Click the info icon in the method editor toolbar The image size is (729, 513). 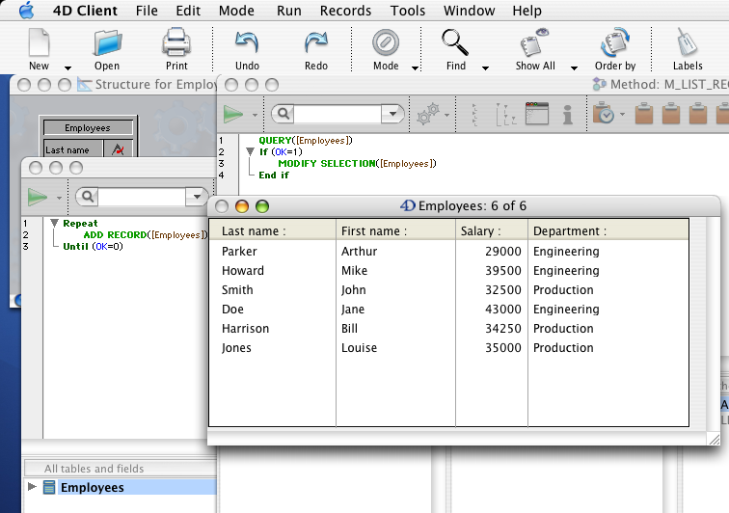pyautogui.click(x=568, y=114)
